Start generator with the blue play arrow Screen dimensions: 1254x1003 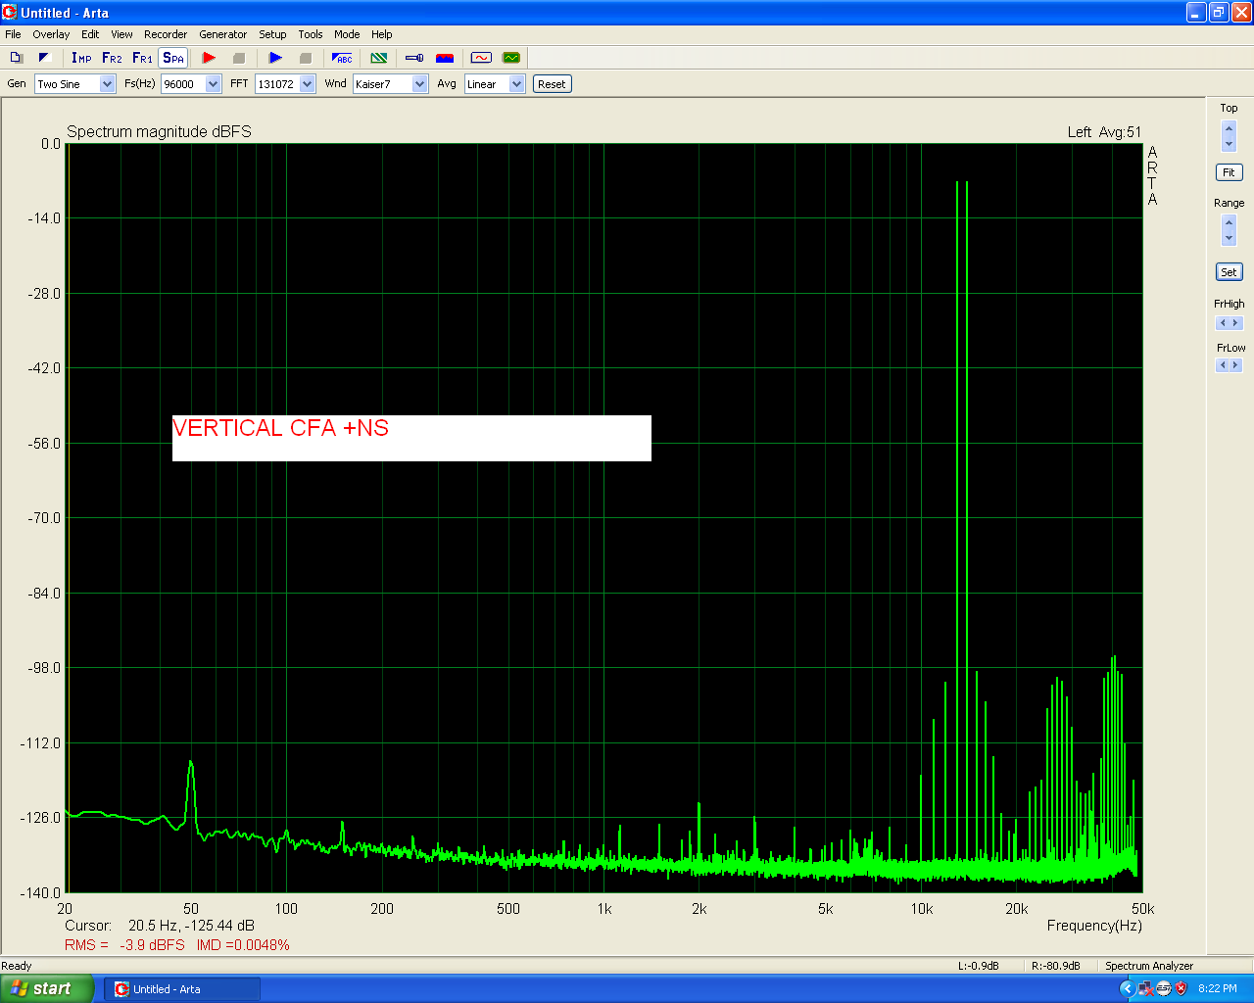[x=275, y=58]
